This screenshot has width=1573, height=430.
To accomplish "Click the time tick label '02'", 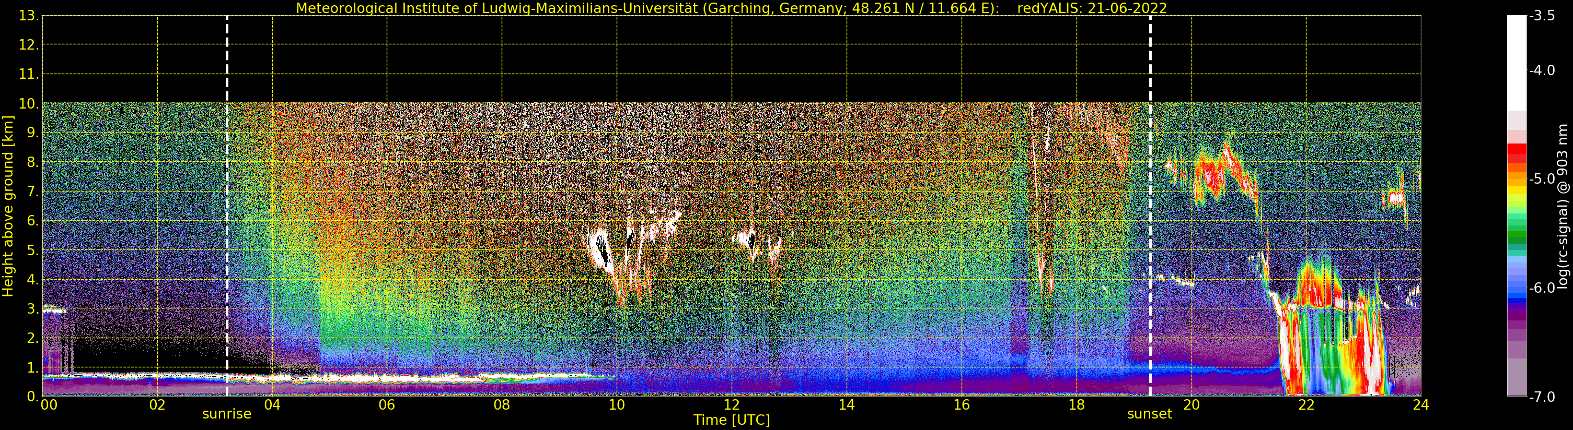I will tap(157, 405).
